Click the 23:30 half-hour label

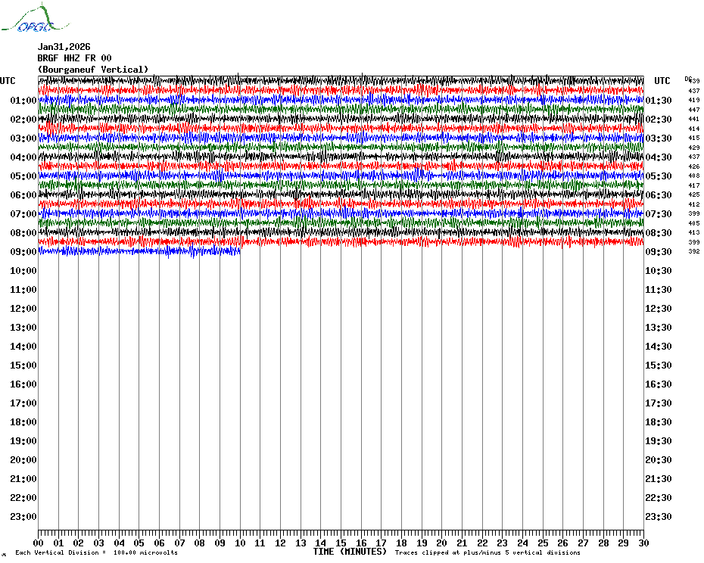659,517
